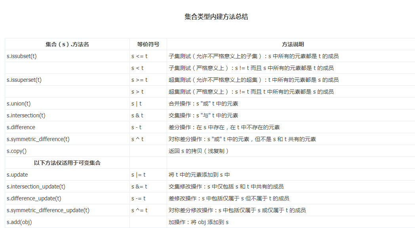This screenshot has height=228, width=415.
Task: Click description 超集测试（允许不严格意义上的超集）
Action: coord(253,80)
